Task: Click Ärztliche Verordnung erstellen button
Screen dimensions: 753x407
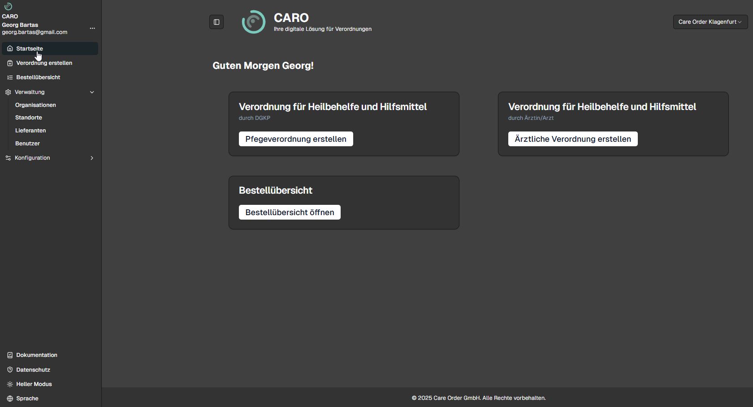Action: (572, 139)
